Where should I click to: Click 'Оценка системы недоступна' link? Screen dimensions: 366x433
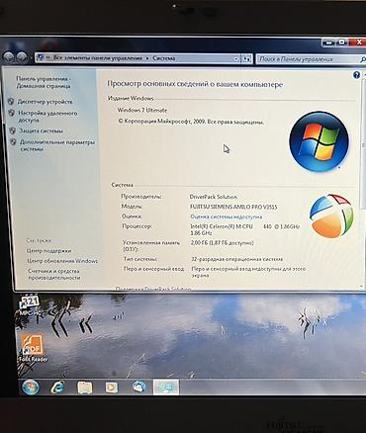coord(227,216)
